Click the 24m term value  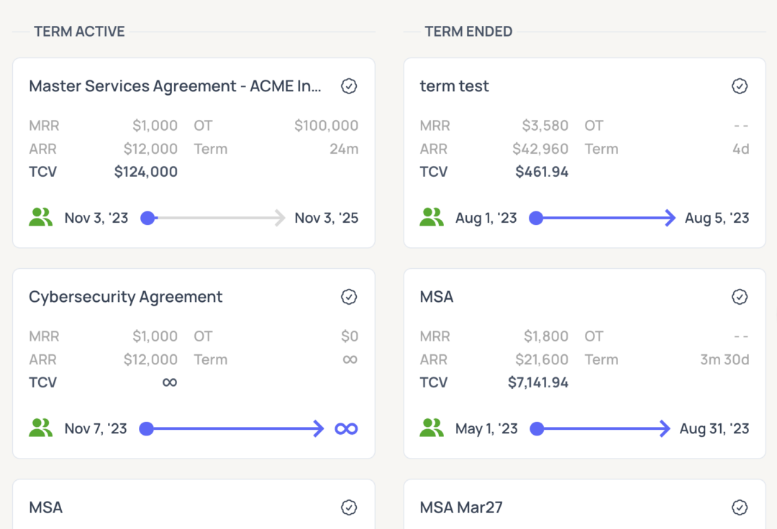[344, 149]
